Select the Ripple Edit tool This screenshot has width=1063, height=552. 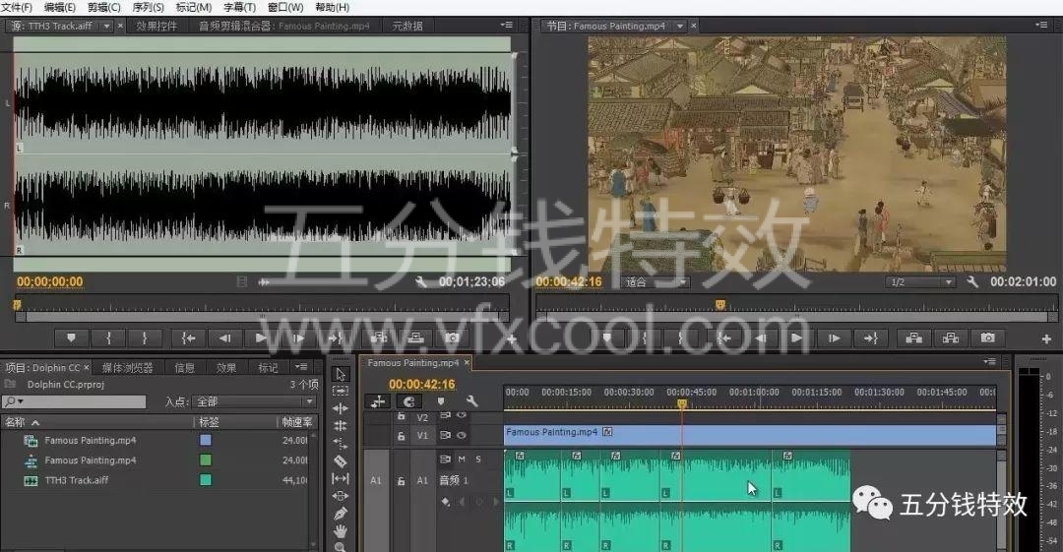click(x=341, y=408)
